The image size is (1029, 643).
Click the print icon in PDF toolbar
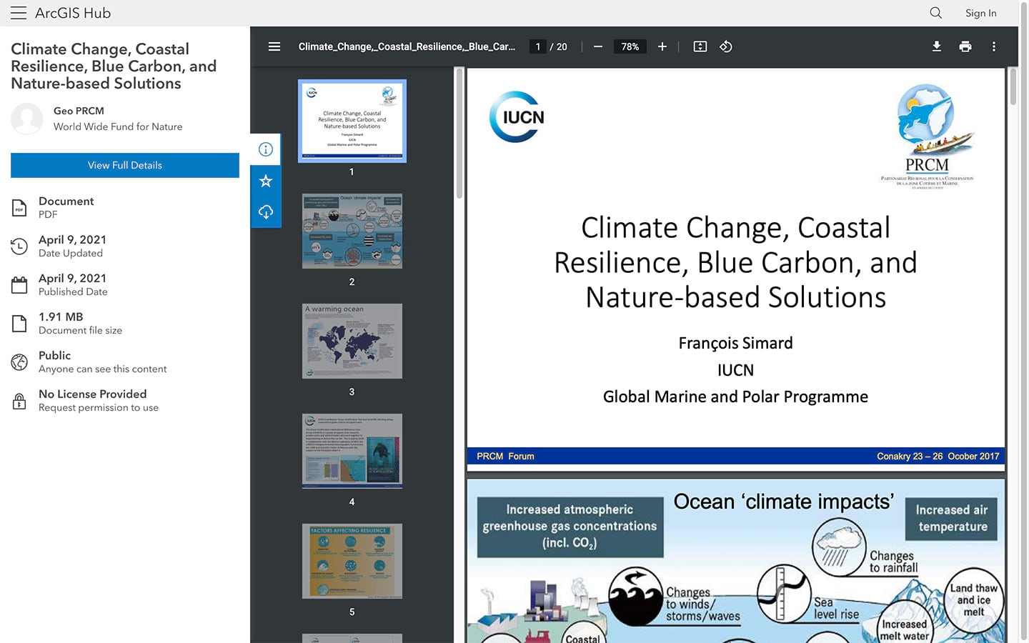point(965,46)
